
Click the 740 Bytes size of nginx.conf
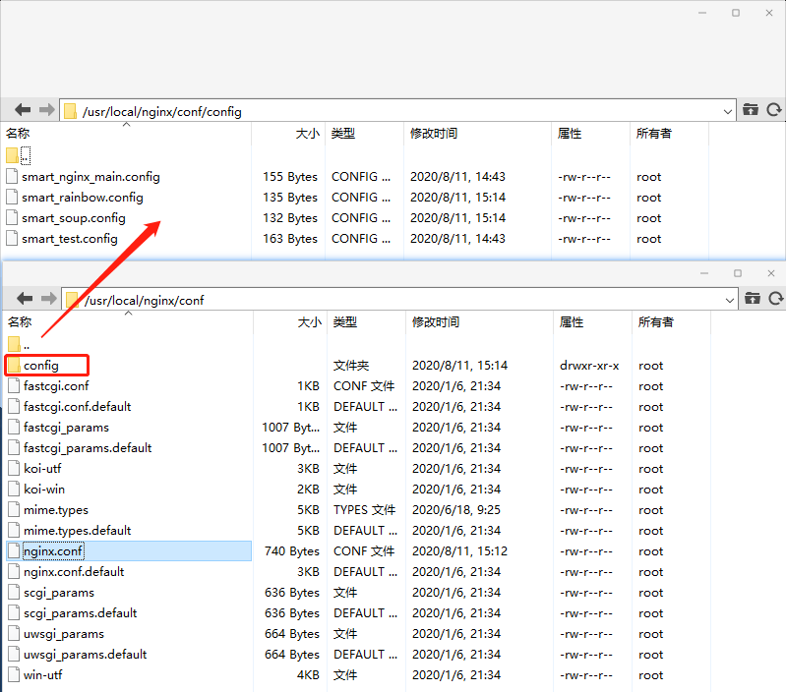(x=292, y=550)
